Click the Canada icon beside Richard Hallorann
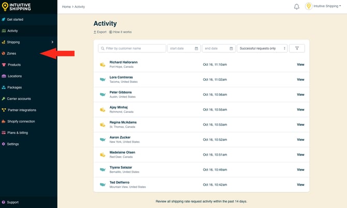This screenshot has width=347, height=208. [x=103, y=65]
